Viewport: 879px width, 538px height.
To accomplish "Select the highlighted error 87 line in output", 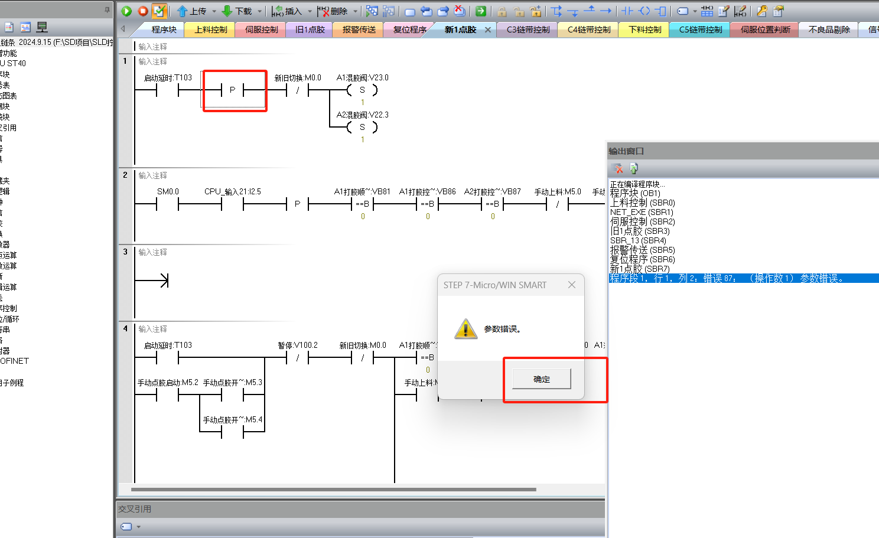I will pyautogui.click(x=744, y=278).
